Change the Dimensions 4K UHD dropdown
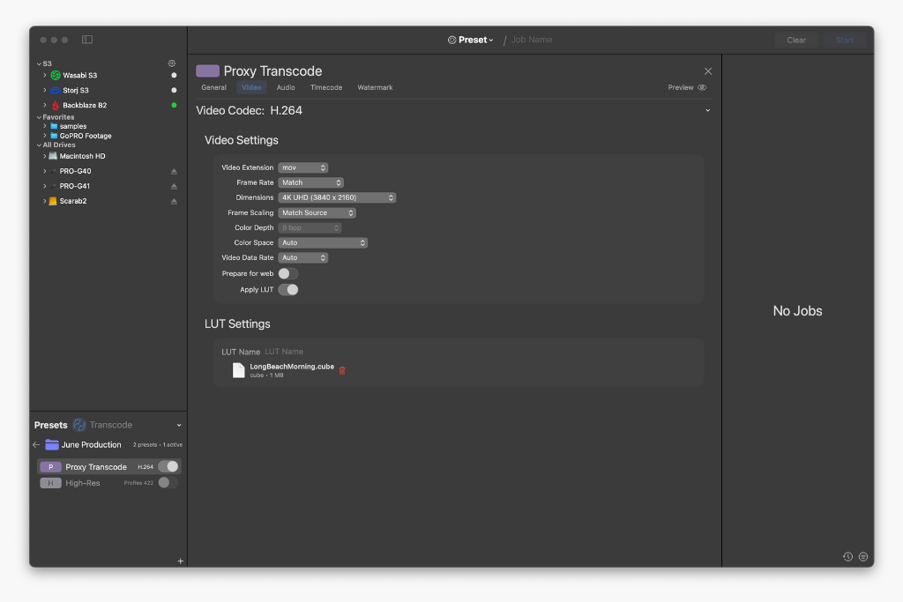Viewport: 903px width, 602px height. point(337,197)
